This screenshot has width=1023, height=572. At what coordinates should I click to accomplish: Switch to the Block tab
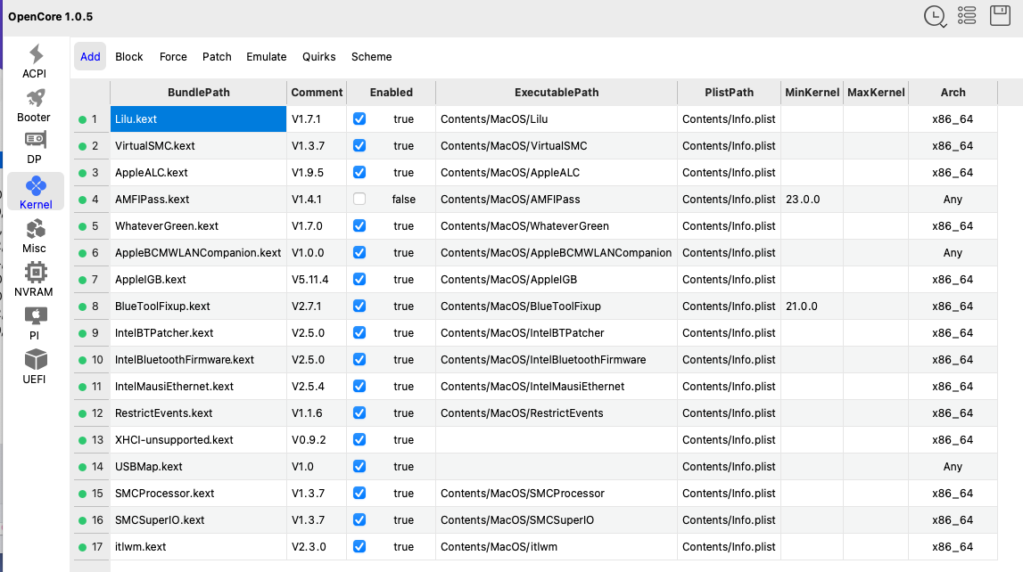(x=129, y=56)
